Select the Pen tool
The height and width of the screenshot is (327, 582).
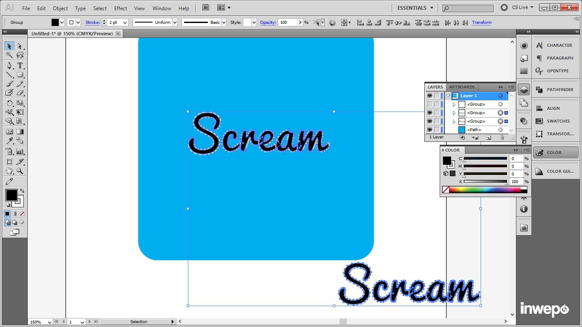coord(9,66)
